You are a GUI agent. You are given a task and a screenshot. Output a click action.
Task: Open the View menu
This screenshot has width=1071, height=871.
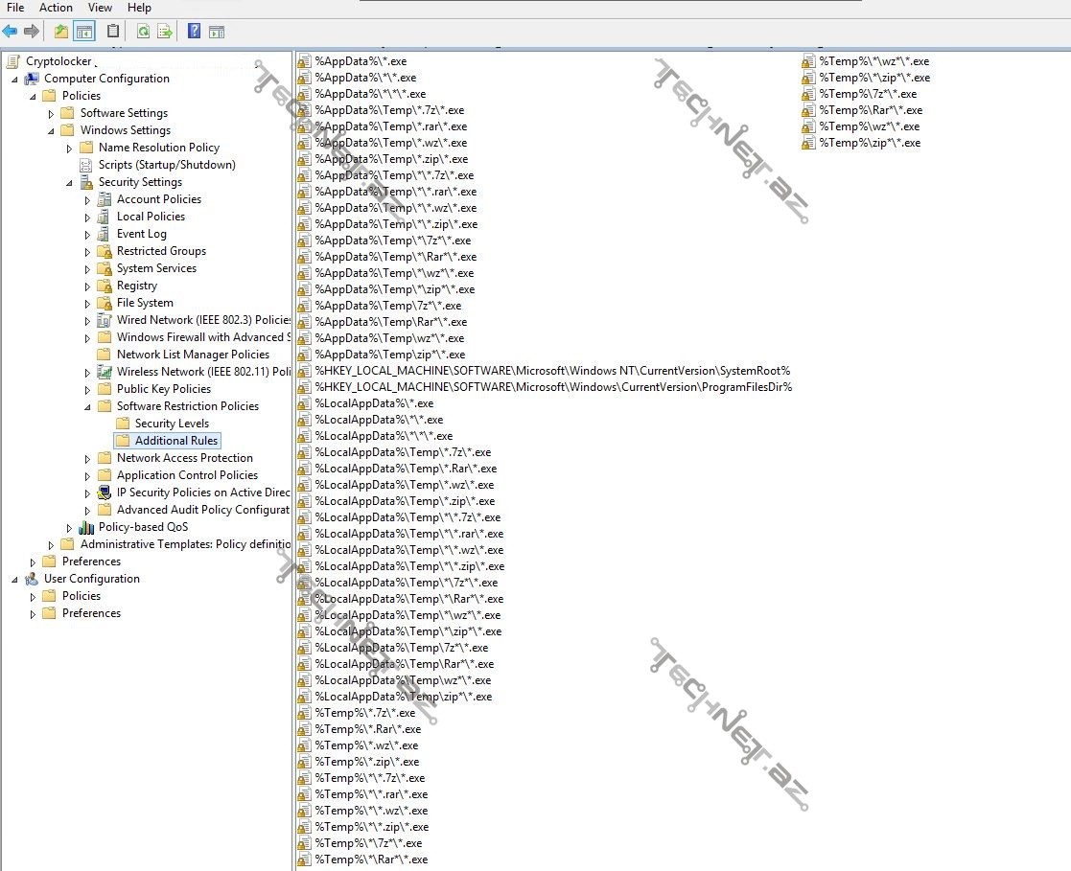pyautogui.click(x=100, y=8)
